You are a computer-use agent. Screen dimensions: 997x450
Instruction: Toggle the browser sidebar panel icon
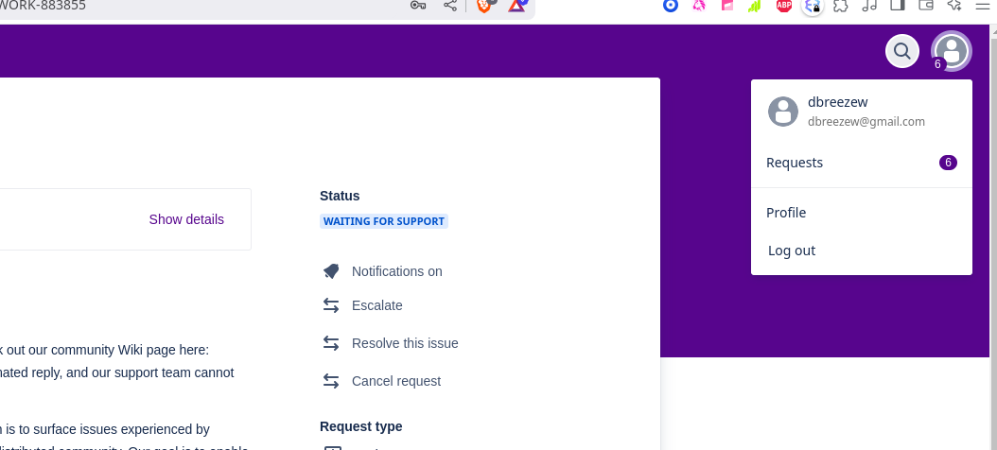897,6
